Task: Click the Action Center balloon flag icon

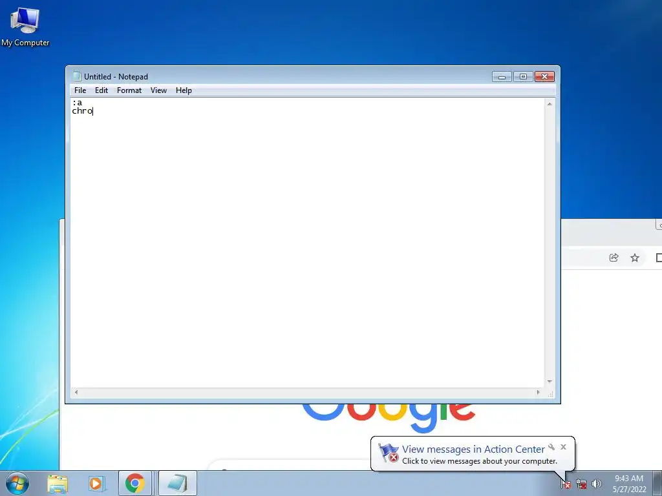Action: [x=389, y=453]
